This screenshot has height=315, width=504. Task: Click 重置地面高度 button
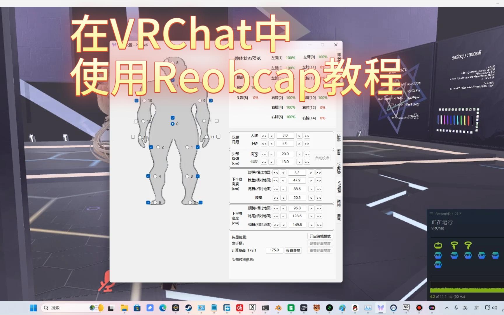[320, 251]
